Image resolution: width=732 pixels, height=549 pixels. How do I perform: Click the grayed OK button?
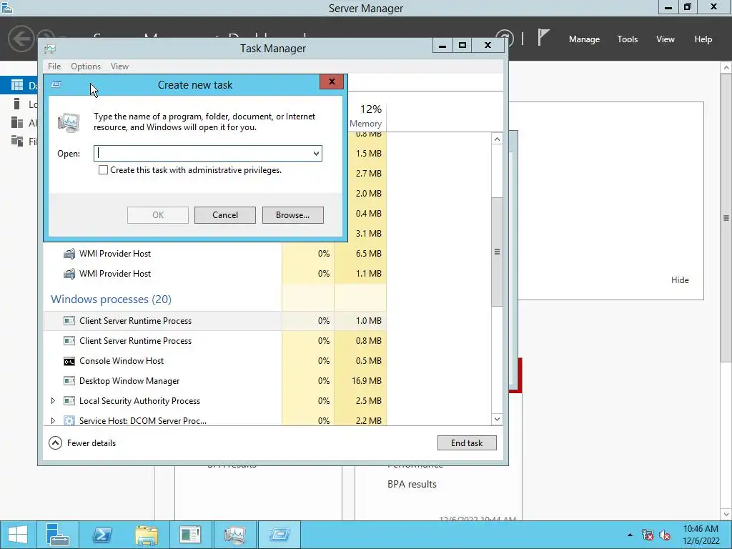click(x=158, y=215)
